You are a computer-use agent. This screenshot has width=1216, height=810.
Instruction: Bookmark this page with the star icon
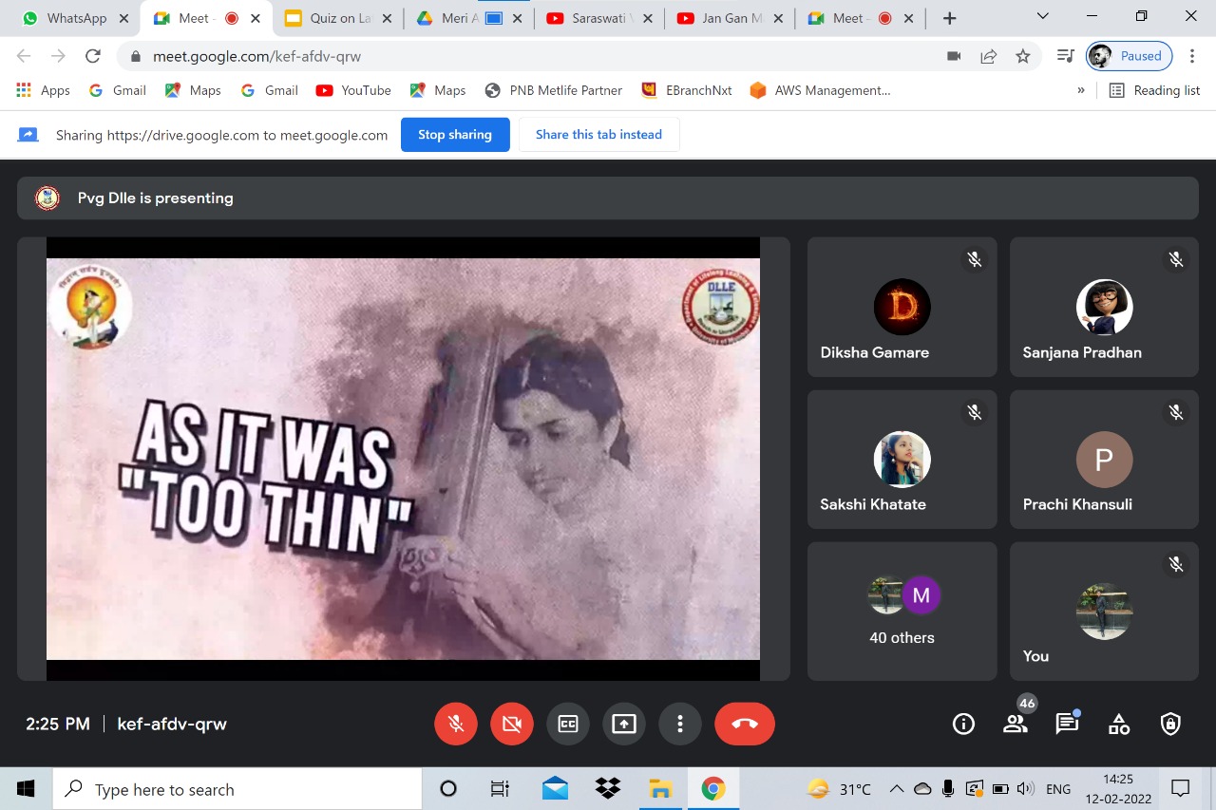click(x=1022, y=56)
